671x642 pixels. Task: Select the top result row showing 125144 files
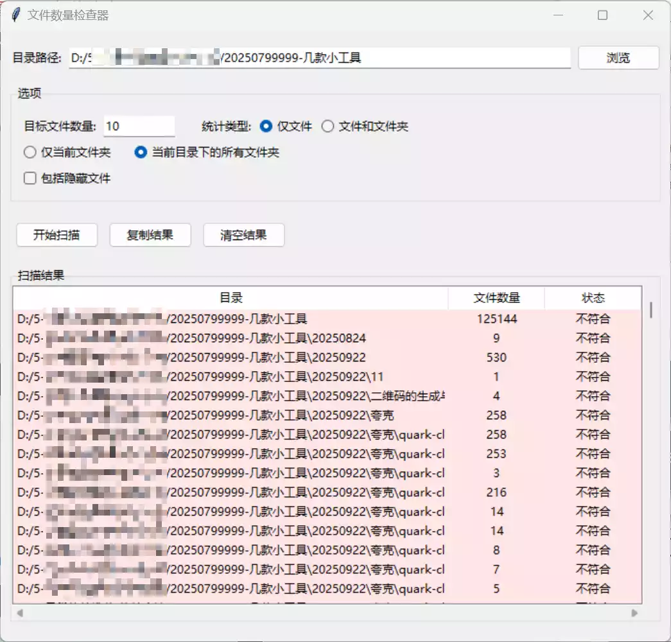point(257,318)
